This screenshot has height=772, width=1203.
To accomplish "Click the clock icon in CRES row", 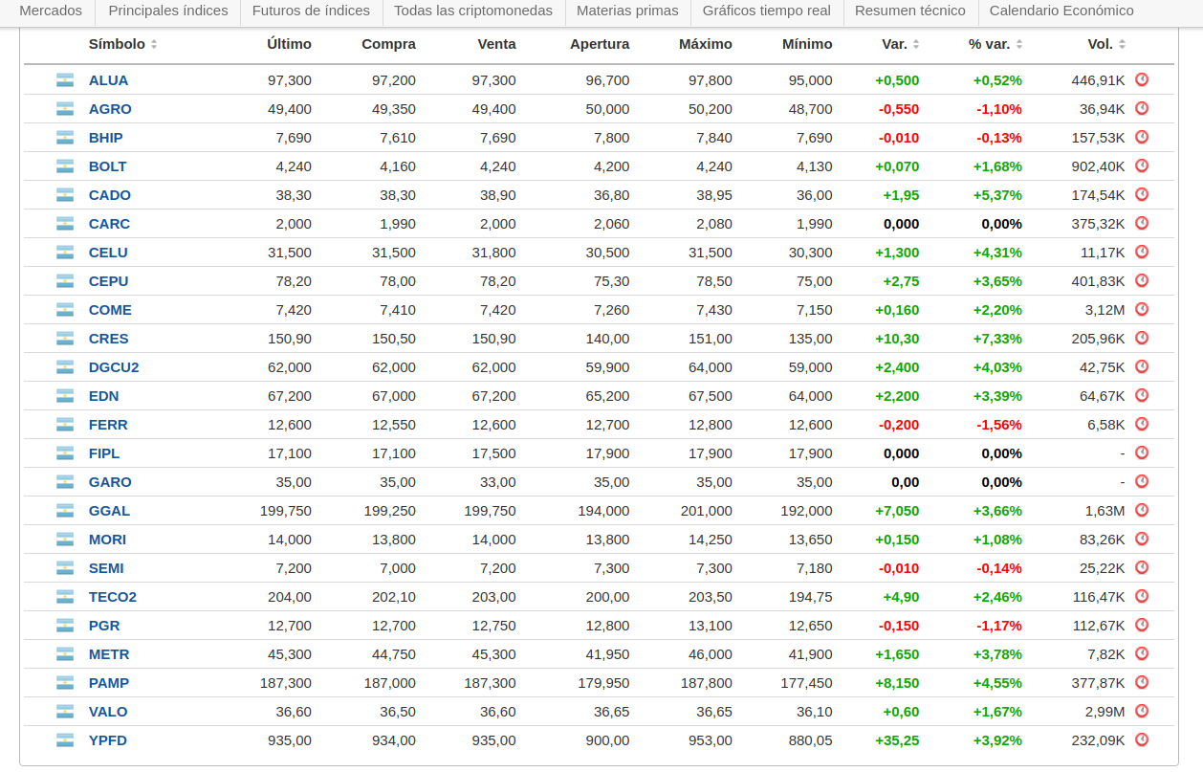I will [1141, 339].
